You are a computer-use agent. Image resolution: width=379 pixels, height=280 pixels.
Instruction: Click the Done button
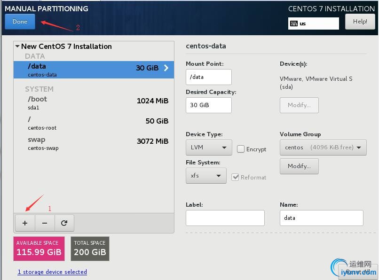pyautogui.click(x=20, y=22)
